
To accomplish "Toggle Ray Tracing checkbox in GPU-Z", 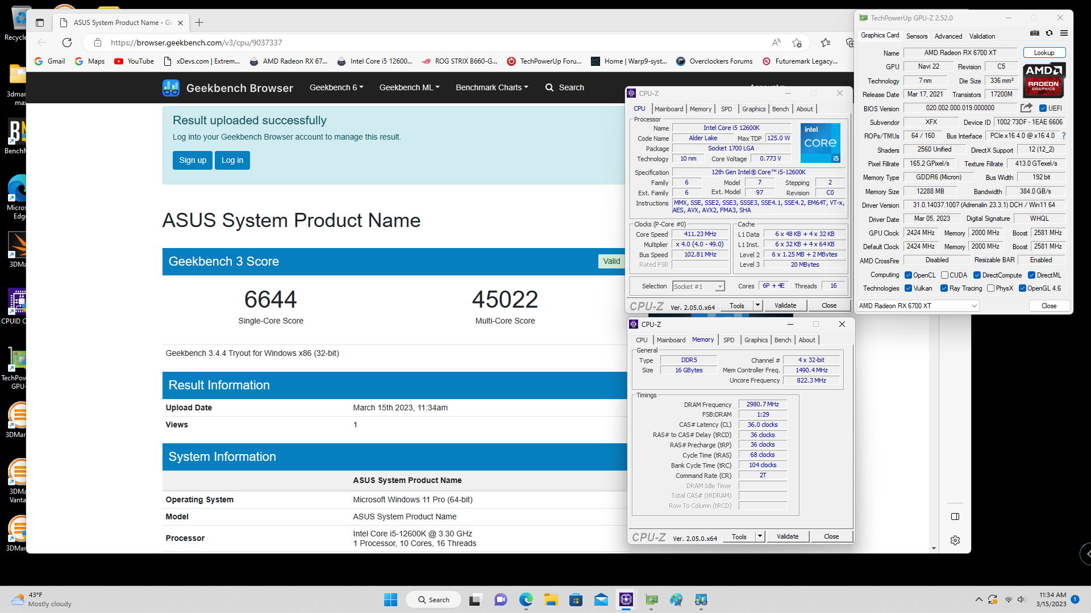I will tap(944, 288).
